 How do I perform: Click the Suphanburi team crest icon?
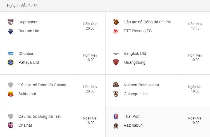point(11,22)
